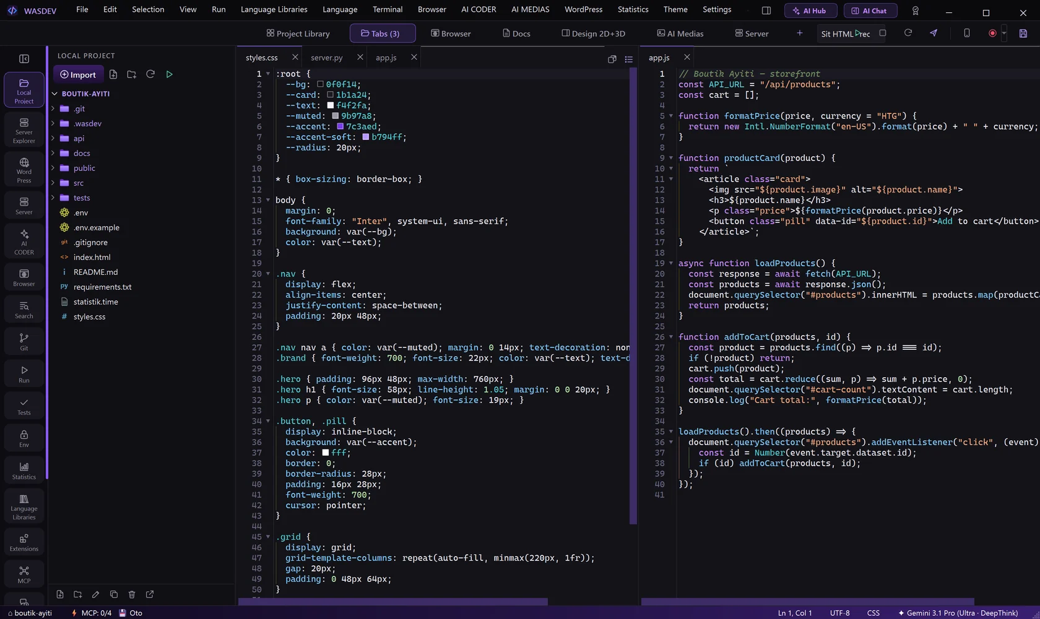The height and width of the screenshot is (619, 1040).
Task: Open the Language Libraries menu
Action: click(274, 9)
